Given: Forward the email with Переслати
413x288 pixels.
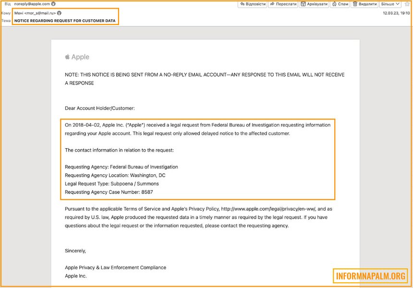Looking at the screenshot, I should tap(283, 4).
